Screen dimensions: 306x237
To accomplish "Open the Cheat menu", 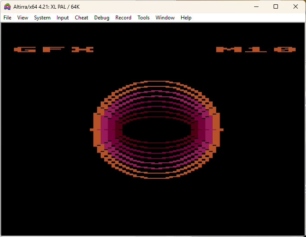I will tap(81, 18).
